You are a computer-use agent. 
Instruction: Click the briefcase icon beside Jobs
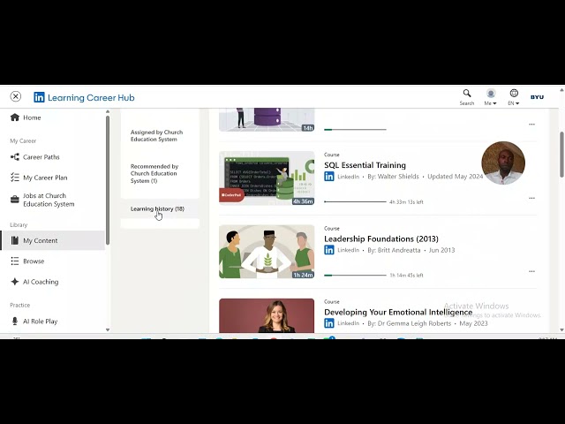coord(15,200)
